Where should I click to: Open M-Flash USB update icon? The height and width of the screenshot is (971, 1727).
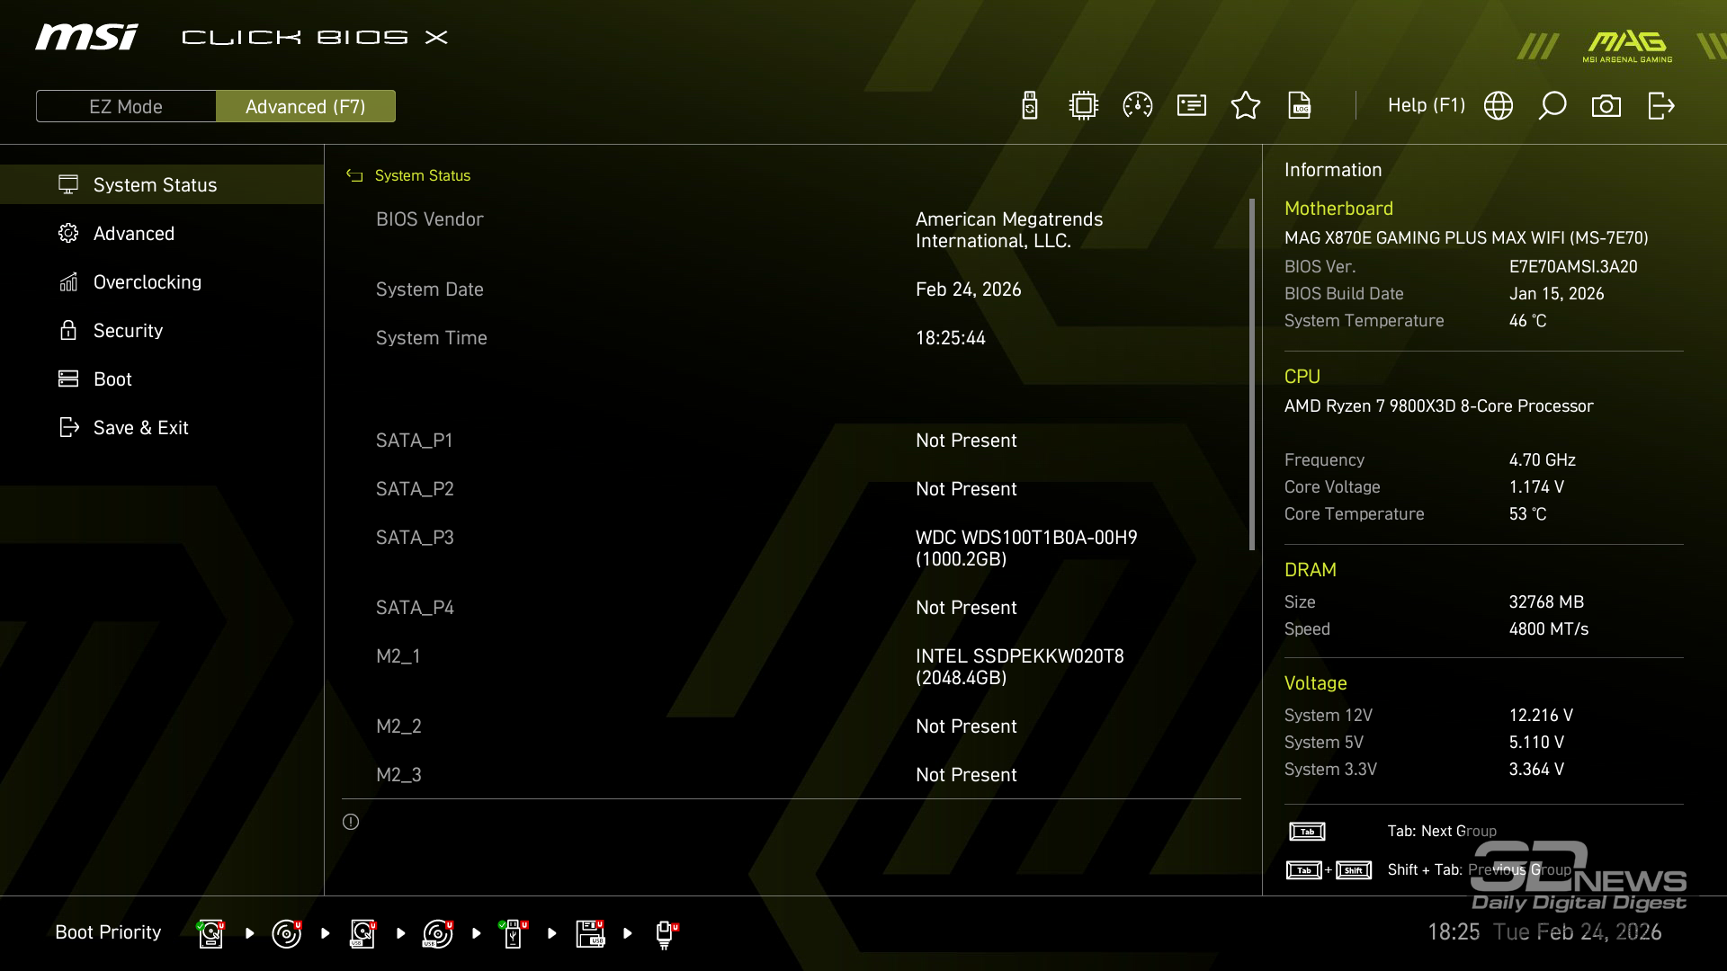click(x=1030, y=106)
